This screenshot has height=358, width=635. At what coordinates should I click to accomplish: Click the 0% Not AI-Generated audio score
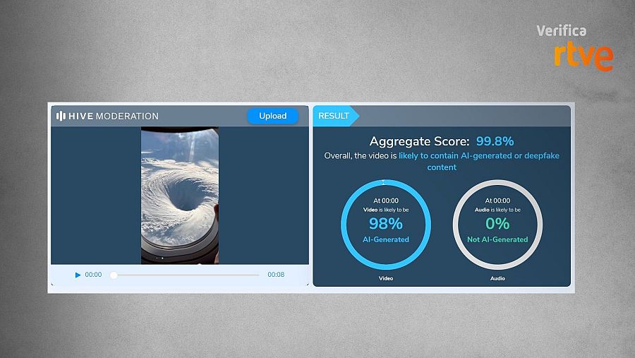497,224
